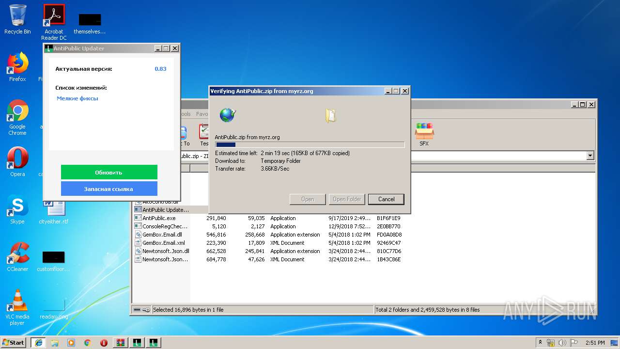This screenshot has width=620, height=349.
Task: Launch Acrobat Reader DC from desktop
Action: 54,22
